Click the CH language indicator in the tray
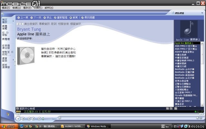Screen dimensions: 206x129 pyautogui.click(x=163, y=126)
